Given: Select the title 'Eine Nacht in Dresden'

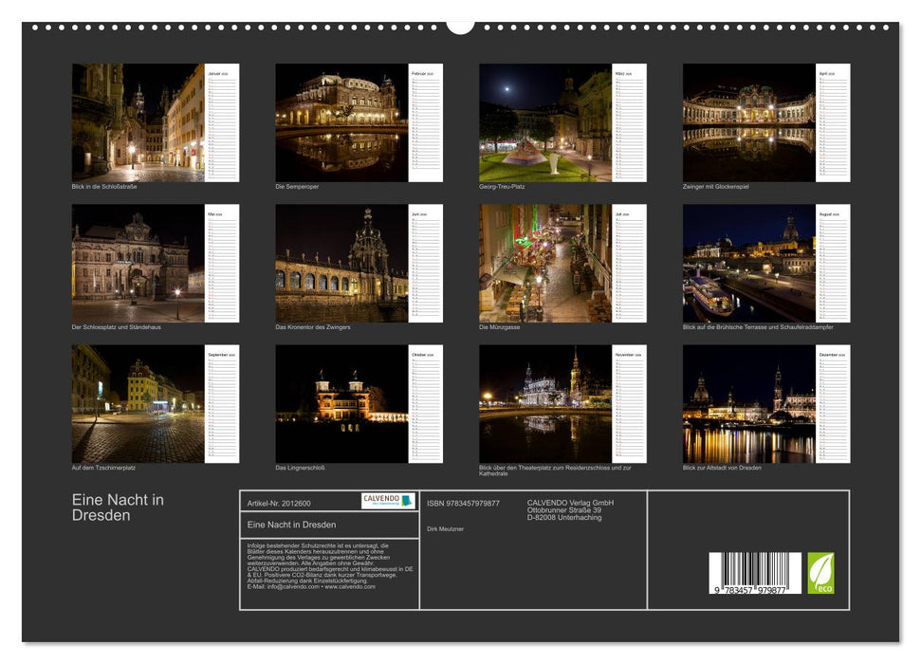Looking at the screenshot, I should coord(116,506).
